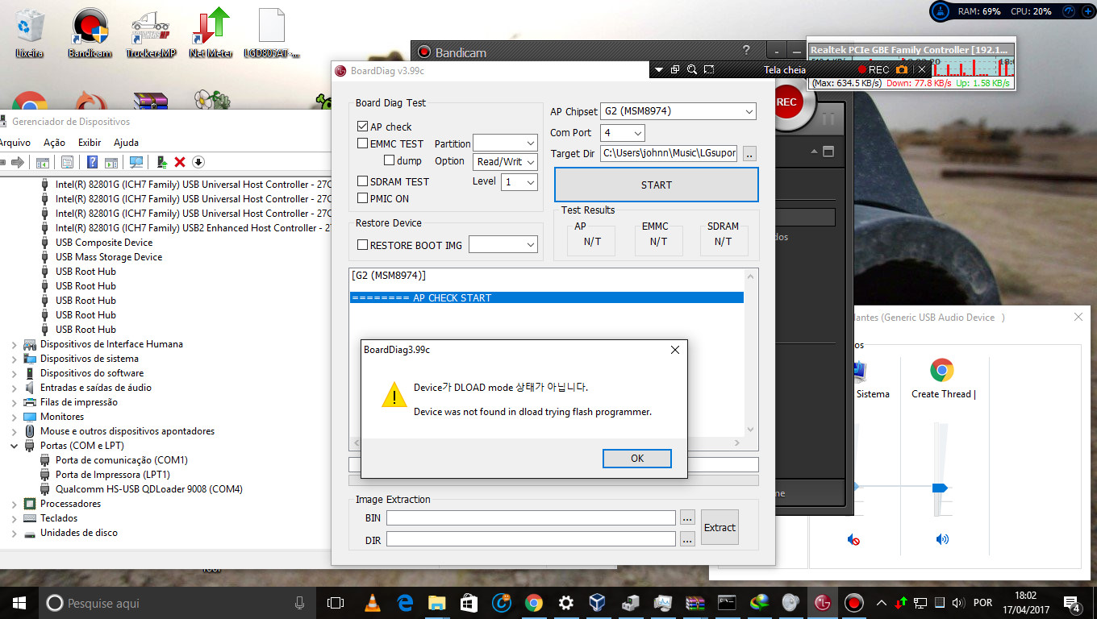Open Net Meter desktop shortcut
1097x619 pixels.
pyautogui.click(x=211, y=32)
